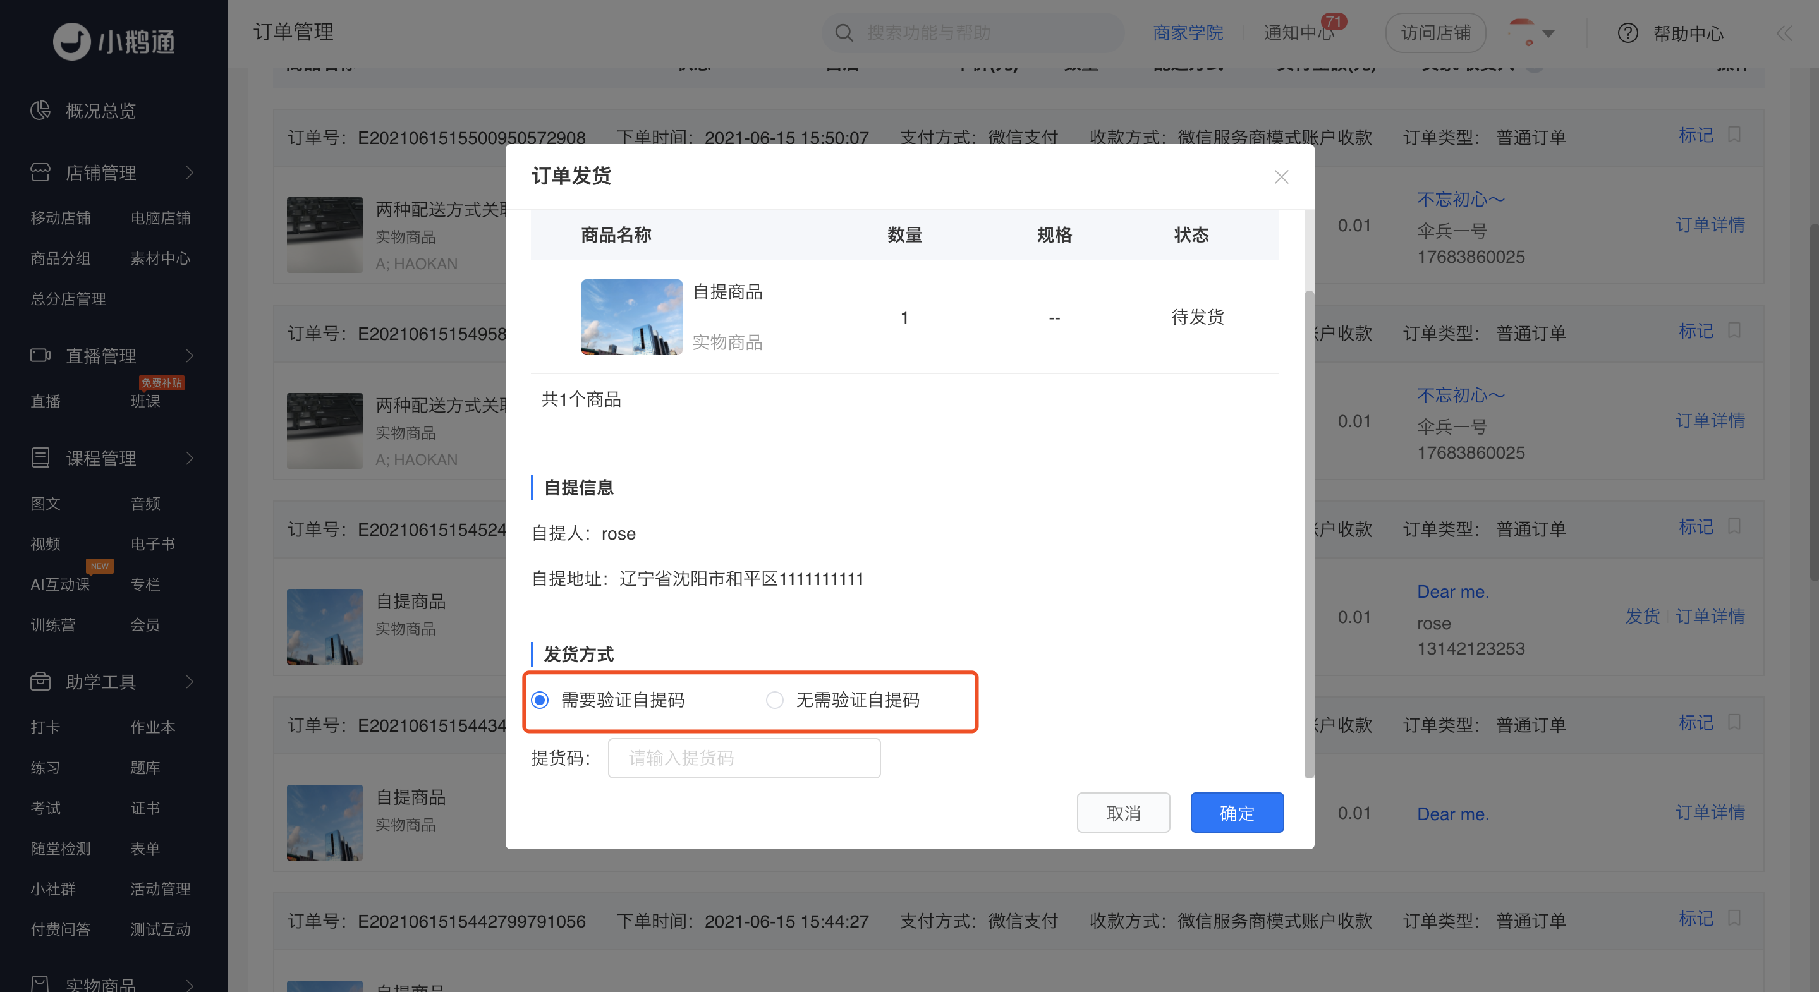Open 题库 in sidebar
Viewport: 1819px width, 992px height.
(145, 768)
